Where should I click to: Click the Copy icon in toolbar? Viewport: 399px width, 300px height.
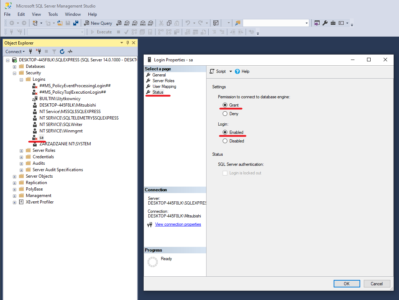169,23
